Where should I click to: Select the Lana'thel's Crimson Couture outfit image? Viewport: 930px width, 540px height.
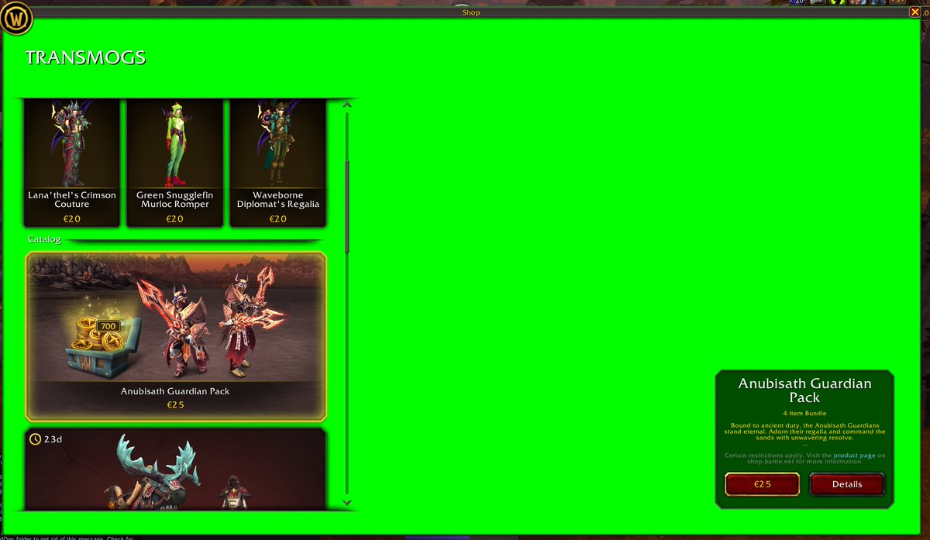(x=72, y=143)
